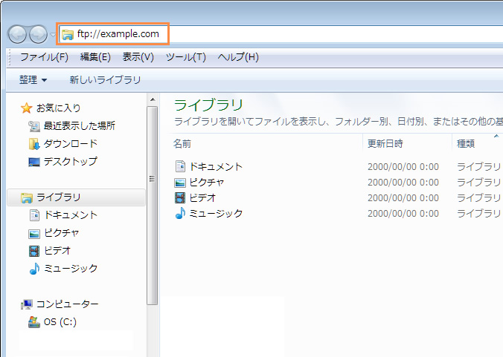Open the recent pages dropdown arrow
This screenshot has height=357, width=503.
point(53,35)
